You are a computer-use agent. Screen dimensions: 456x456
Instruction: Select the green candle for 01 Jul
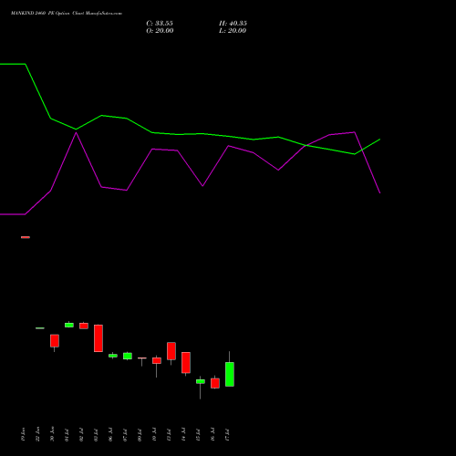(x=69, y=325)
